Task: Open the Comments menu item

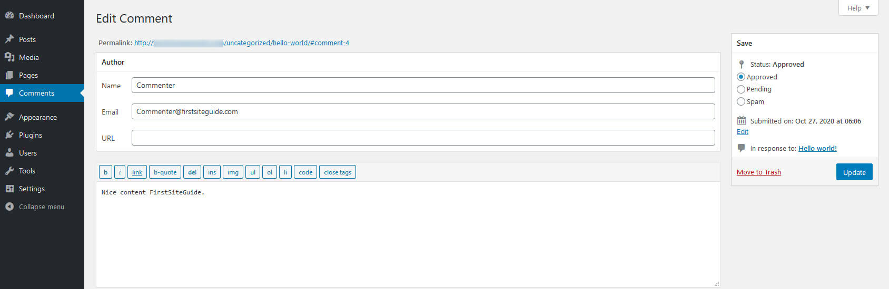Action: coord(42,93)
